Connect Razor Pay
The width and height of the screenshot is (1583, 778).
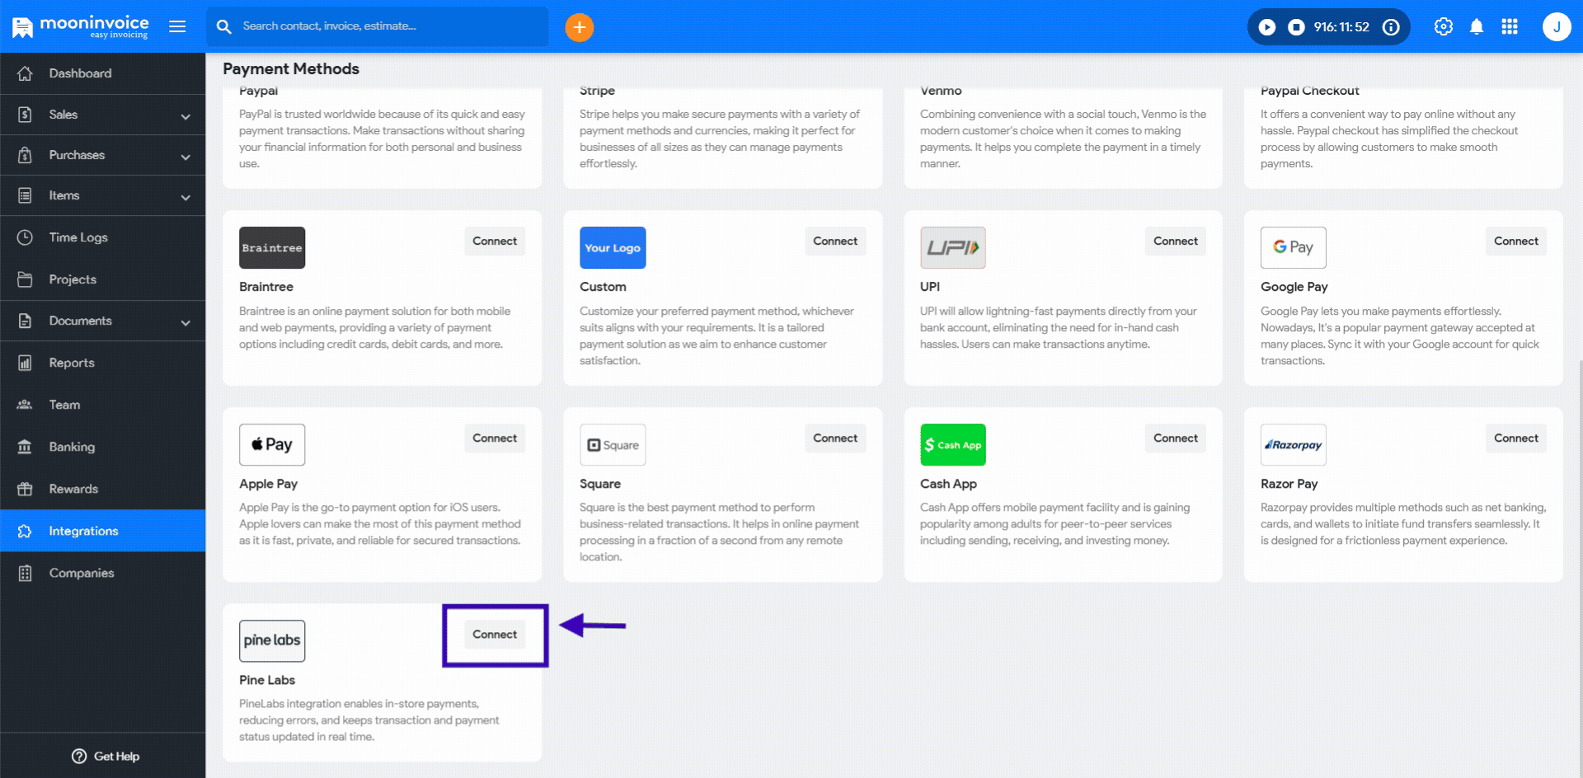[1516, 438]
